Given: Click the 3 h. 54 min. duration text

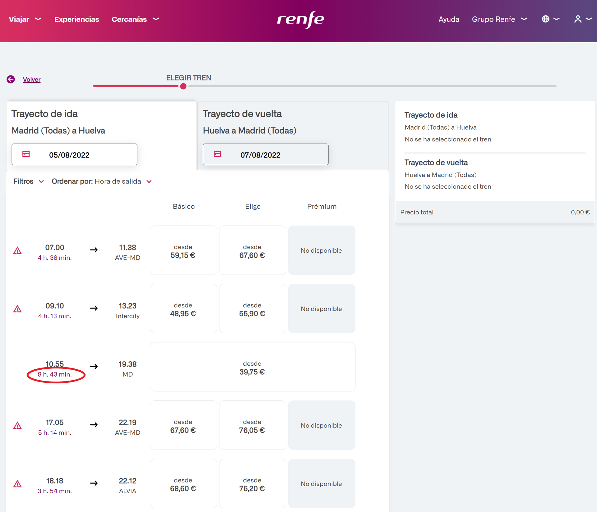Looking at the screenshot, I should 55,491.
